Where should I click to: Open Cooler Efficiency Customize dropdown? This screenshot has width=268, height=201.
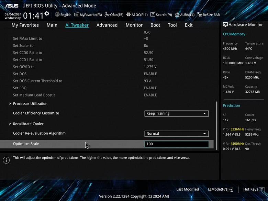[177, 113]
